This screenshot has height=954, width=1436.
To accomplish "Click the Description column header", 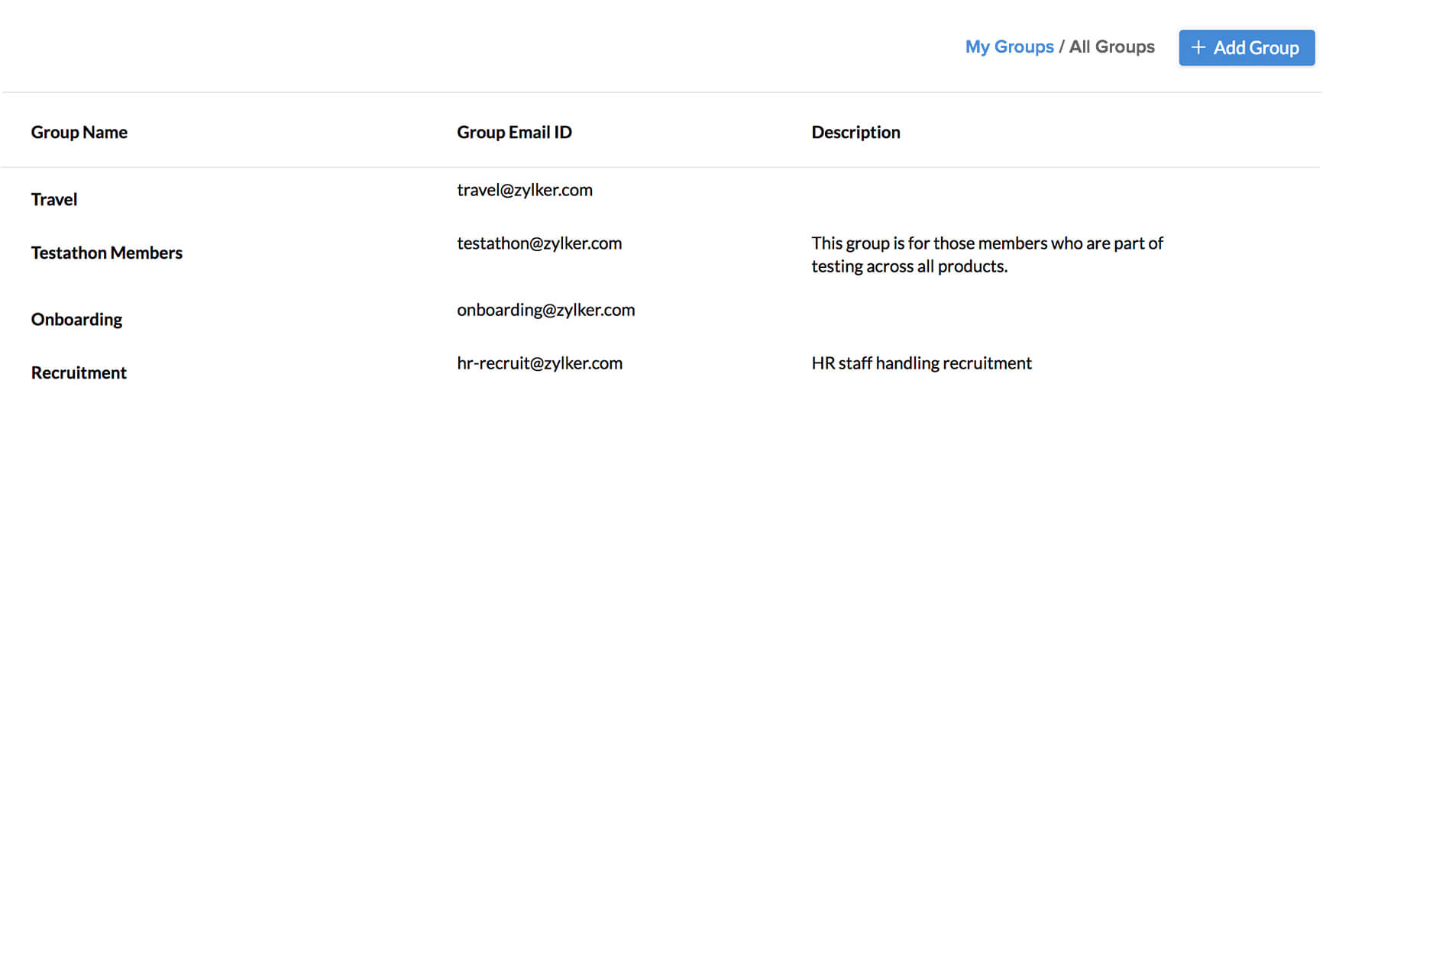I will point(855,131).
